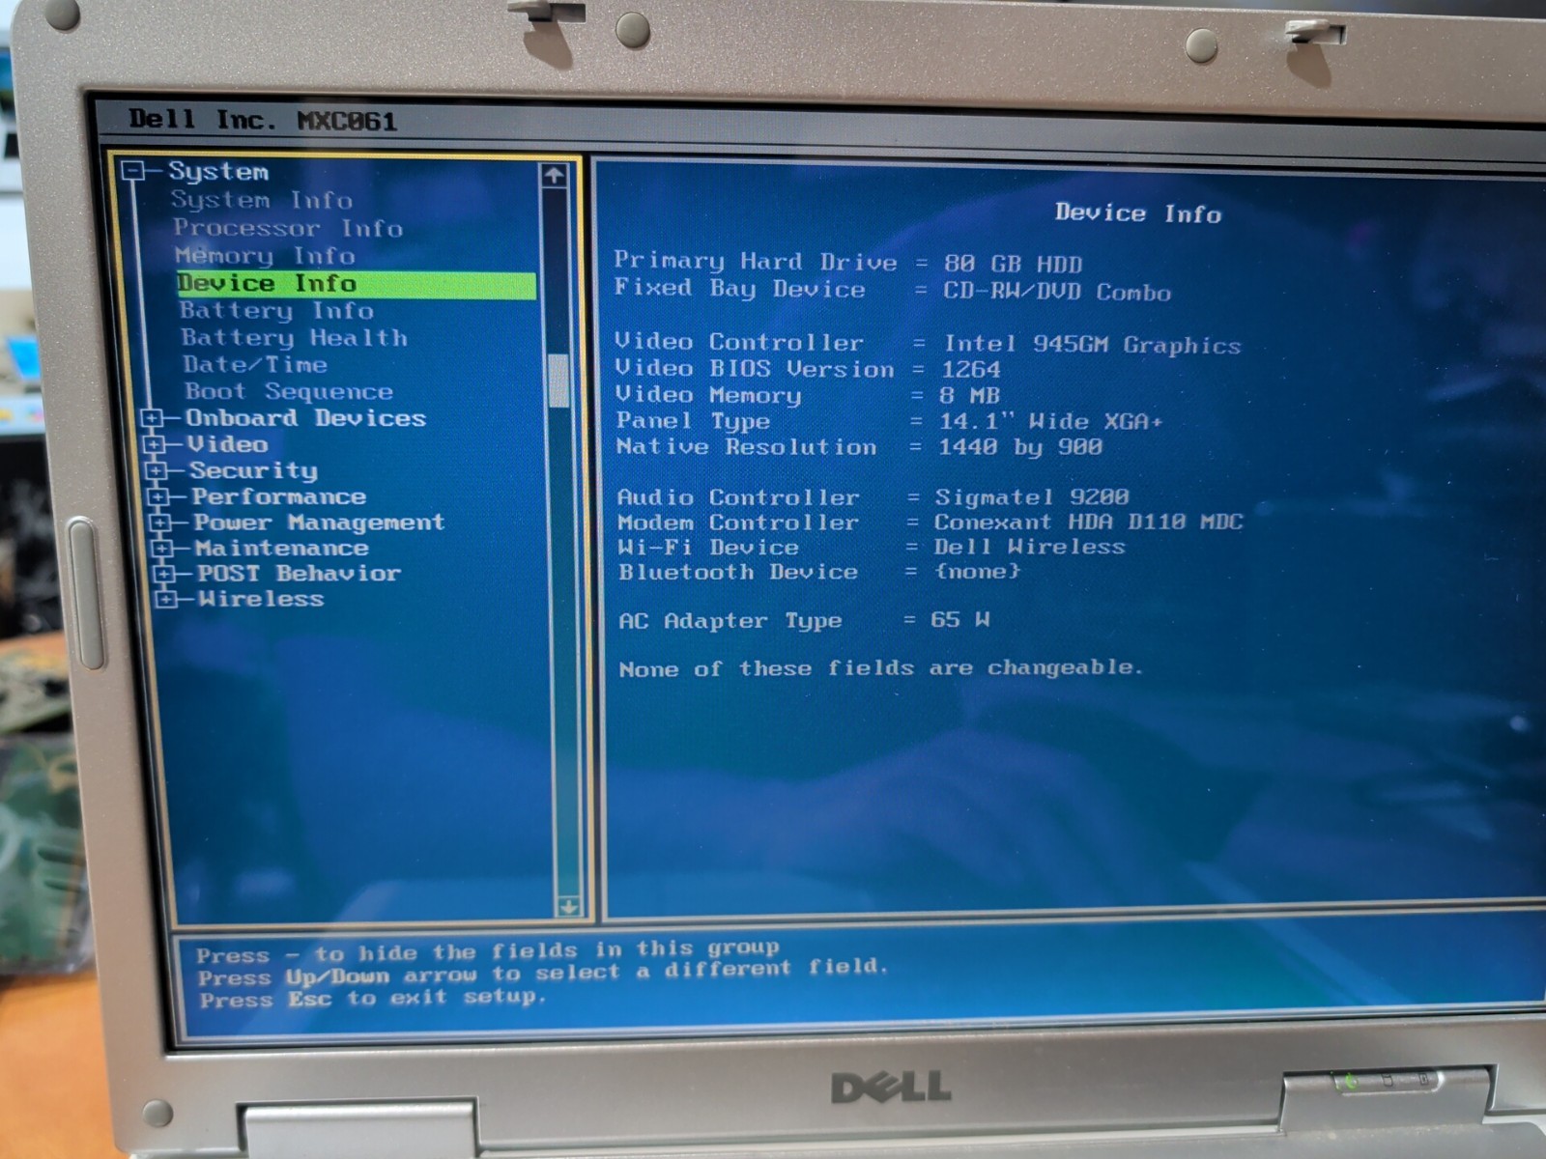Select the Video category label
The image size is (1546, 1159).
point(228,444)
